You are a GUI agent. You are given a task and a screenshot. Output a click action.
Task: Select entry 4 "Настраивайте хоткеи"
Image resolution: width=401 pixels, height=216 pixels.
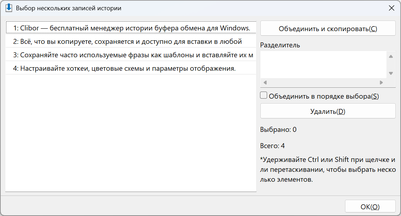pos(131,68)
